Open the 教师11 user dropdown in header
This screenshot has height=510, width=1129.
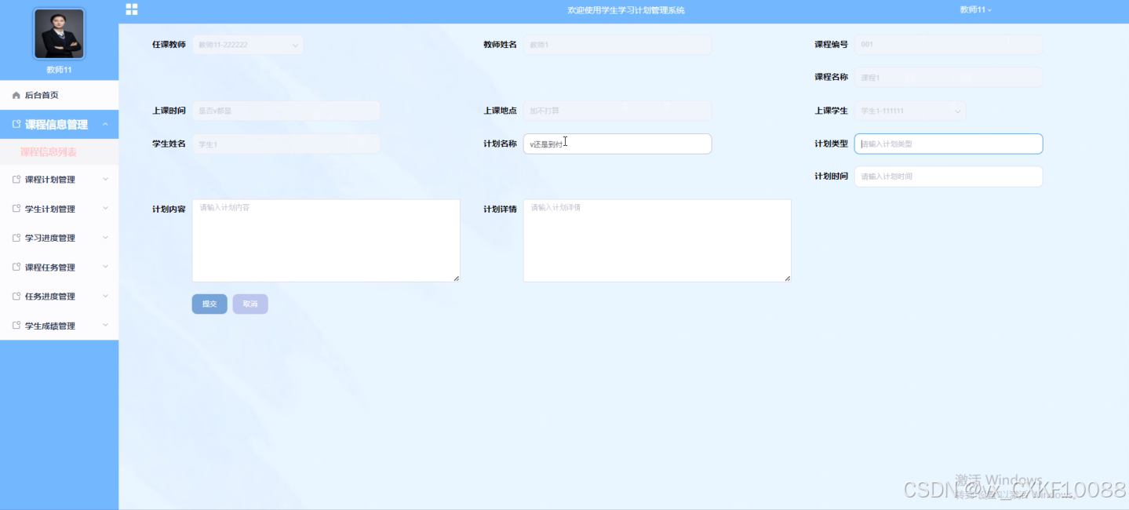(x=976, y=10)
